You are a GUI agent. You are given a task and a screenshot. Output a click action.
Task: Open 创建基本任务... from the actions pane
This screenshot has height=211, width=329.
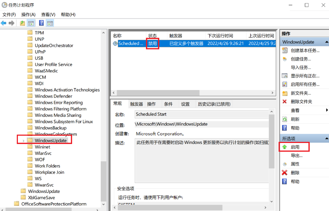[304, 51]
